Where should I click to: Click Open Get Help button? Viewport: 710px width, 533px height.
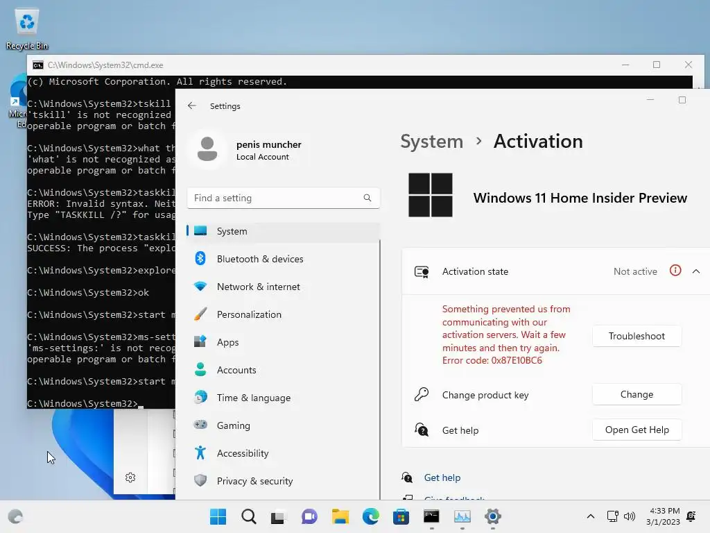637,430
